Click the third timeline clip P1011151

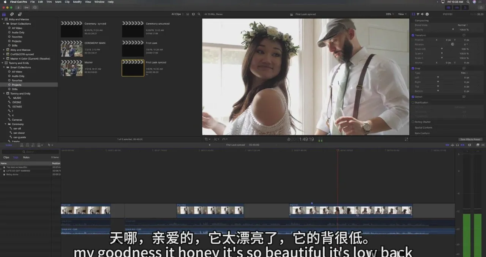pyautogui.click(x=351, y=211)
